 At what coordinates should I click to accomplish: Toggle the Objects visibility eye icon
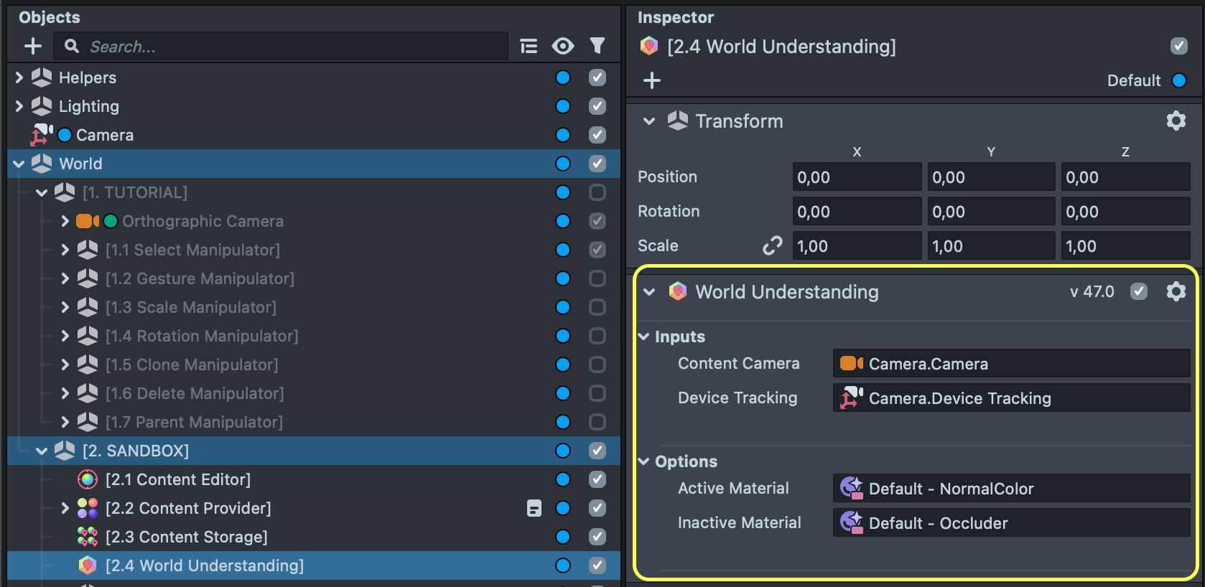[x=563, y=47]
